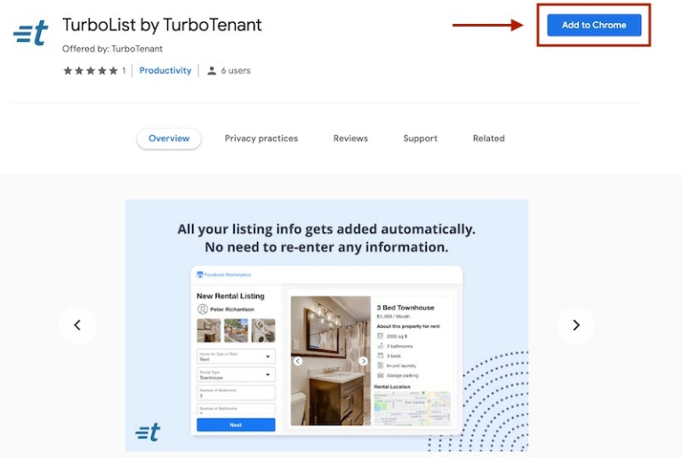The width and height of the screenshot is (683, 457).
Task: Go to the Support tab
Action: (421, 139)
